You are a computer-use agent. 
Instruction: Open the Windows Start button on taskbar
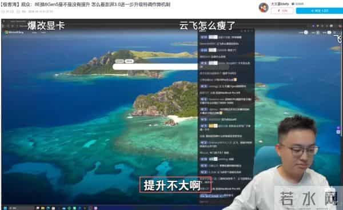coord(5,208)
